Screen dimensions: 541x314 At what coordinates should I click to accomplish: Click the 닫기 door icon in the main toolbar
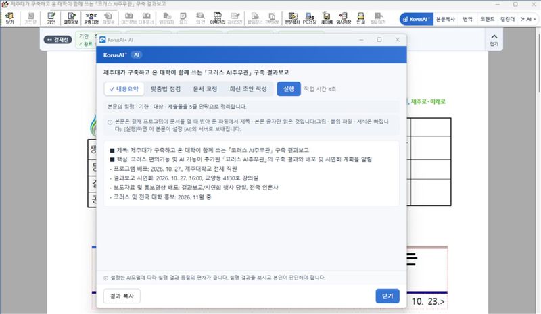tap(9, 18)
